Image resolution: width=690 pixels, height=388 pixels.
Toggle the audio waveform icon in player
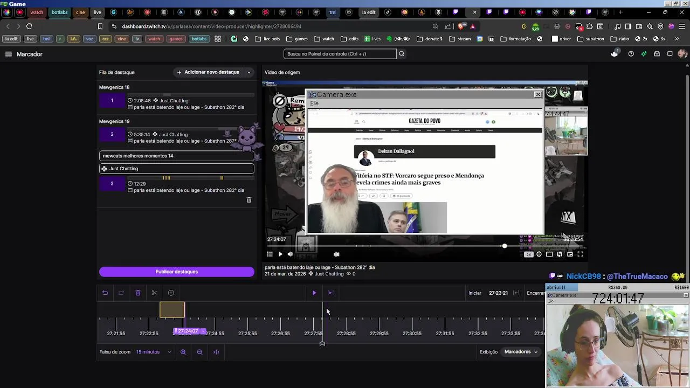(x=336, y=254)
